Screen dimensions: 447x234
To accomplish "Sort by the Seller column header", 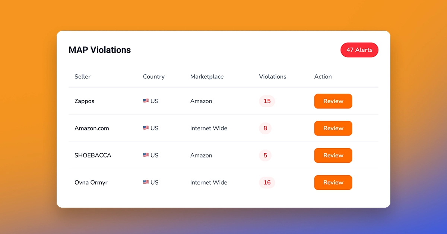I will [x=82, y=77].
